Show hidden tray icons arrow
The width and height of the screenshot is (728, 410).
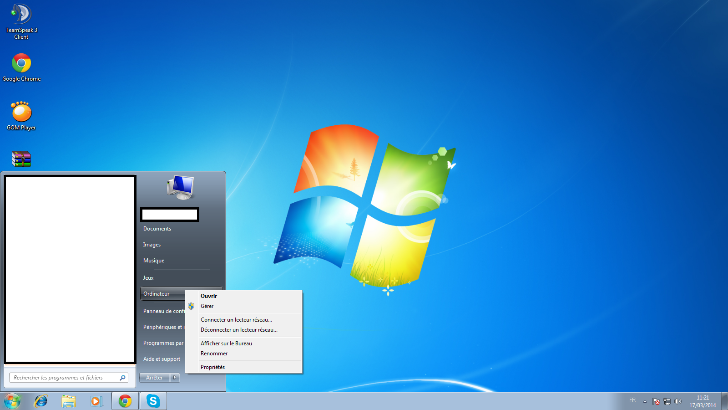click(645, 401)
